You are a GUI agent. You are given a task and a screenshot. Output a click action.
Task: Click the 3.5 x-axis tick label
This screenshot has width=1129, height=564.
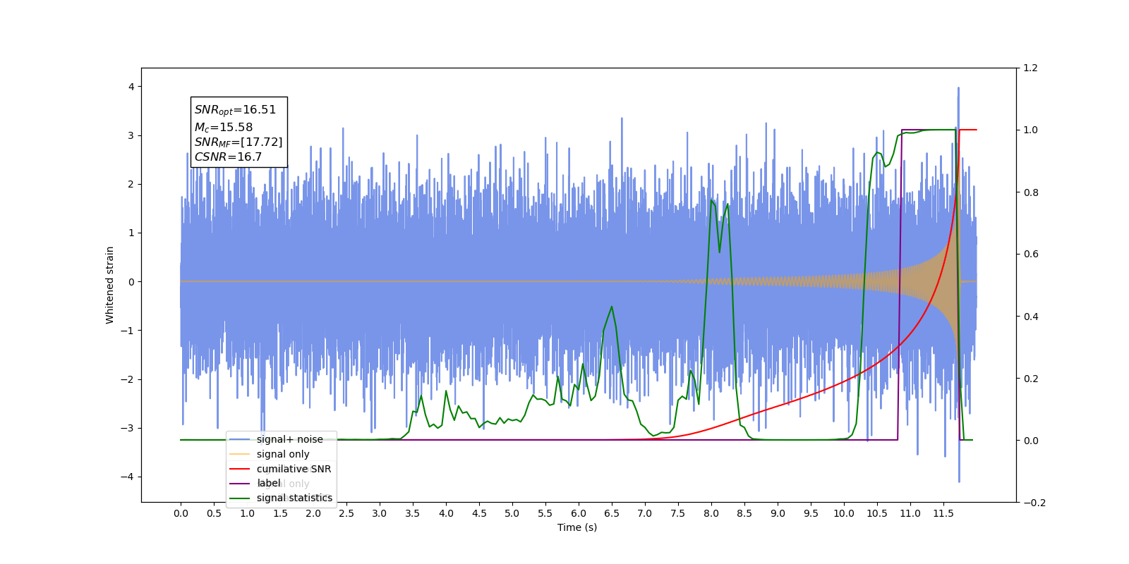413,513
